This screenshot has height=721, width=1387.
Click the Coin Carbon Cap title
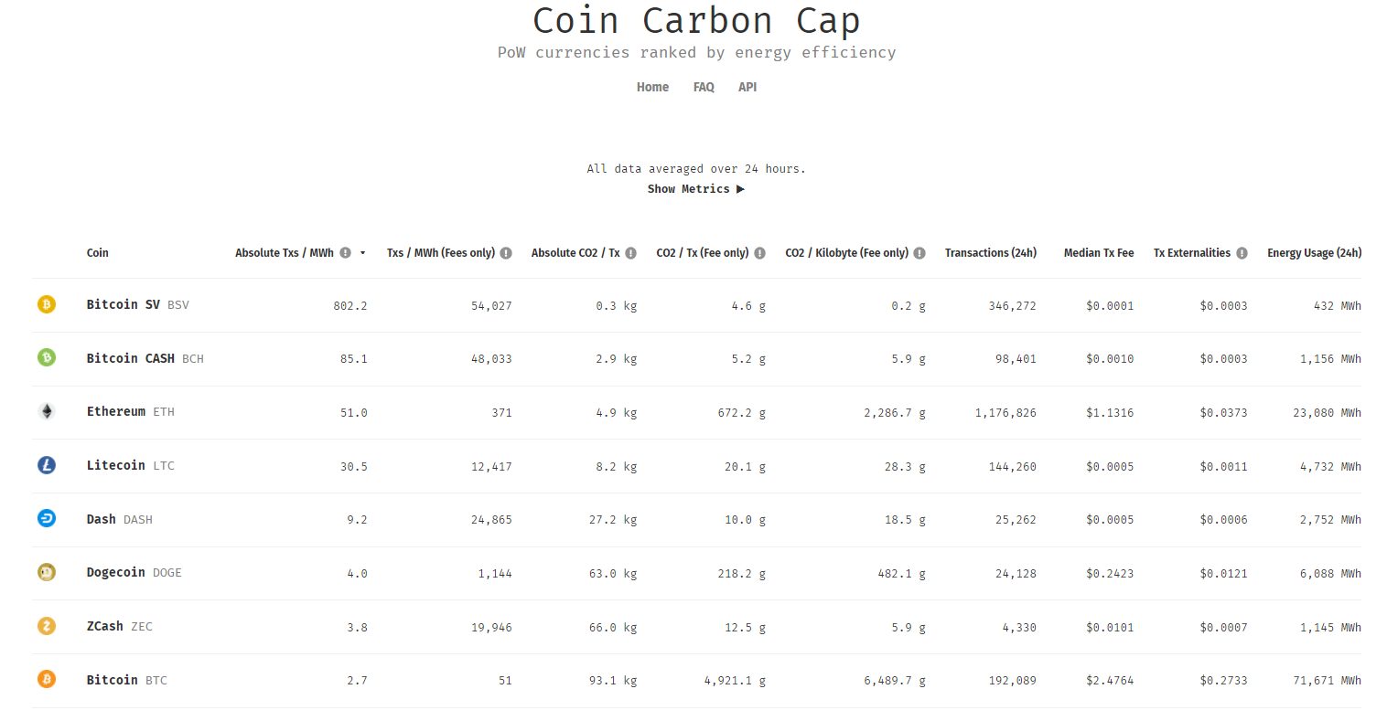696,21
